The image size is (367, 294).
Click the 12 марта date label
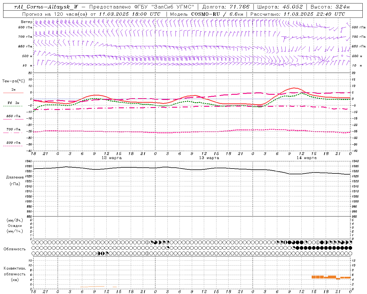[x=112, y=158]
